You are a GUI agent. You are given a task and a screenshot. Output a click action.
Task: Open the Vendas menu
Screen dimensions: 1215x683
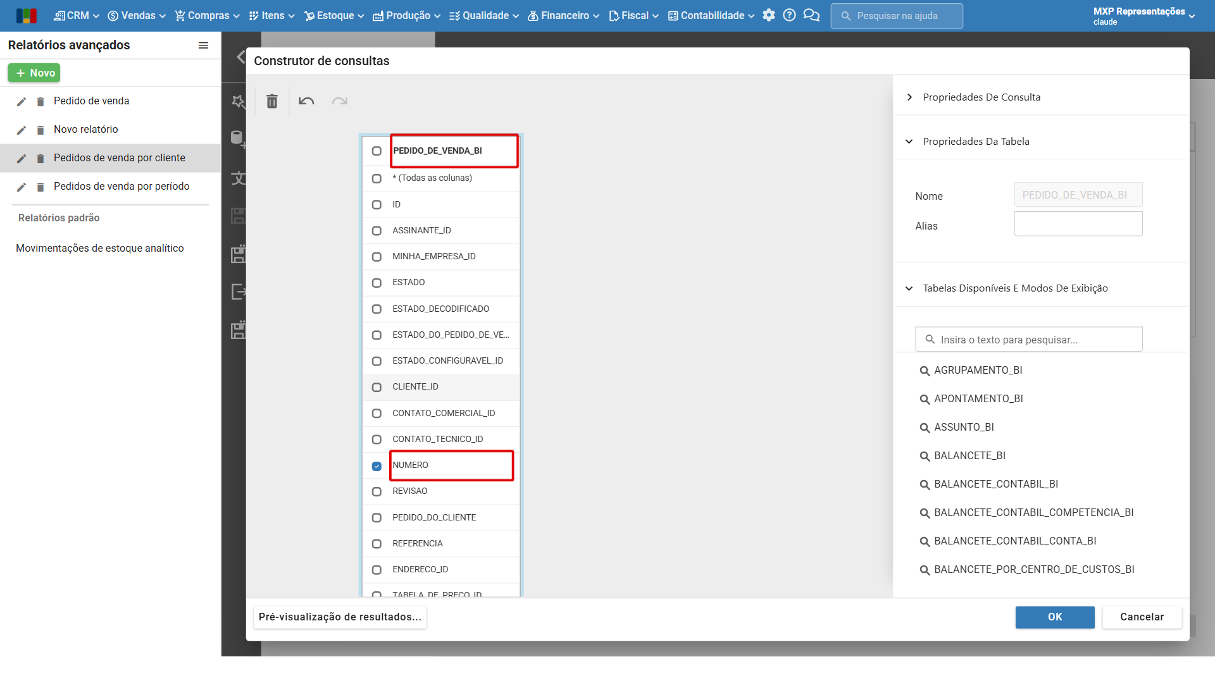pos(137,15)
